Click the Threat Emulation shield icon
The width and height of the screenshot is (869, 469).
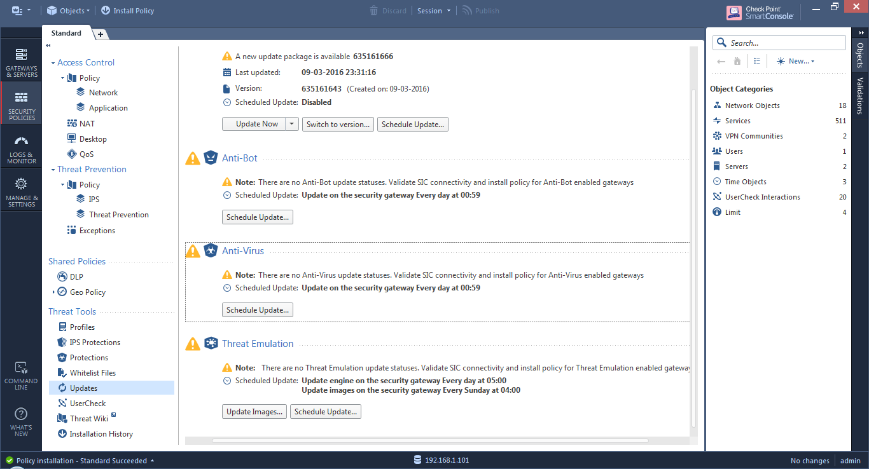click(x=211, y=343)
